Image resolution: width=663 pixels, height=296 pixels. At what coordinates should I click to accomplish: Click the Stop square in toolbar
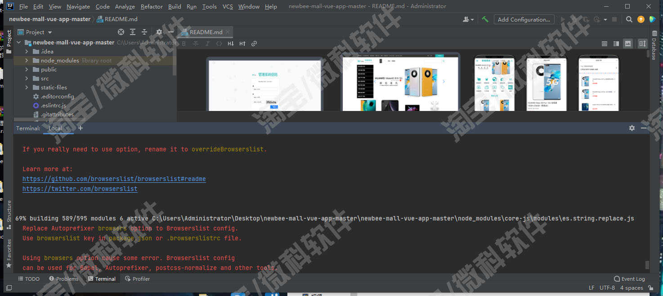click(614, 19)
